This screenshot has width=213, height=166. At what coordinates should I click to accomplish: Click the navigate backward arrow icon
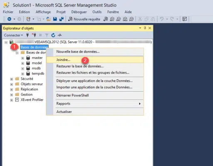coord(9,19)
